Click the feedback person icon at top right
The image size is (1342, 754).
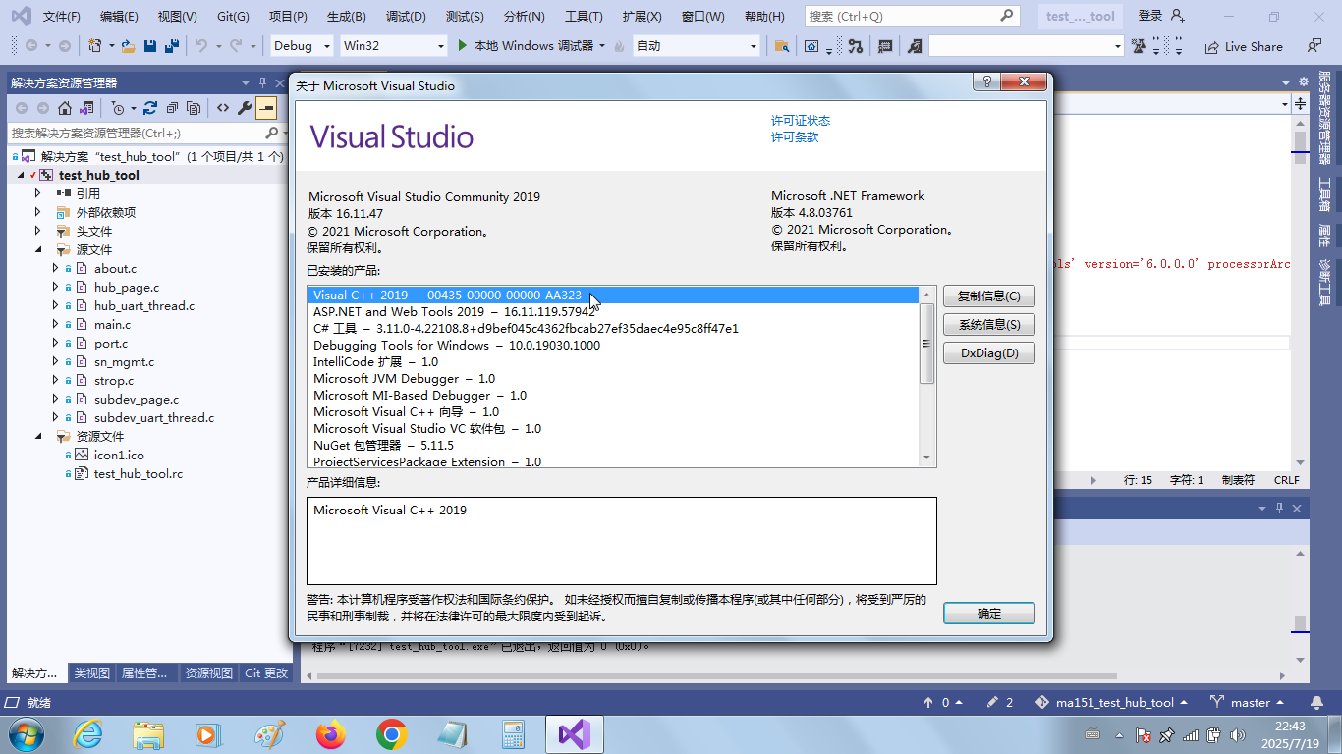[x=1314, y=46]
